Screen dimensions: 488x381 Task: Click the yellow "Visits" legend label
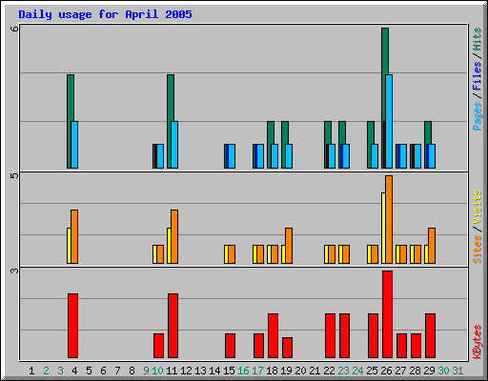click(478, 207)
